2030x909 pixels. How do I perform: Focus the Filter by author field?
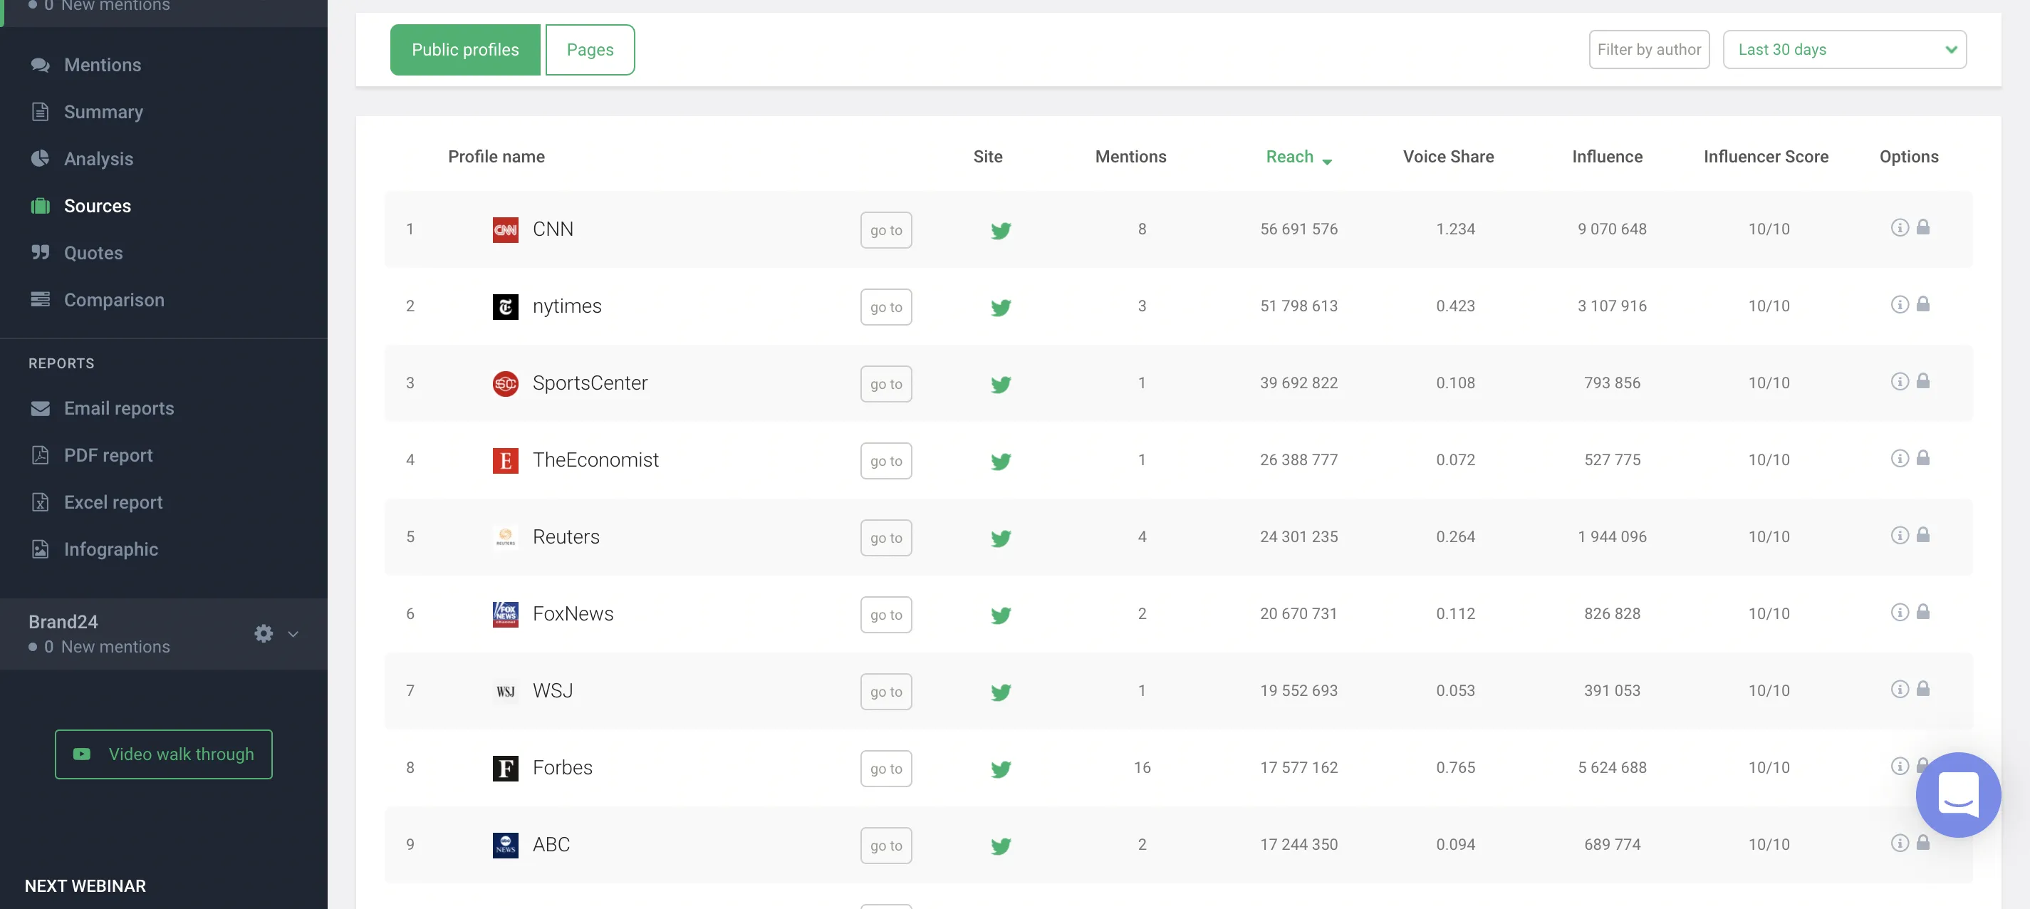pos(1649,50)
